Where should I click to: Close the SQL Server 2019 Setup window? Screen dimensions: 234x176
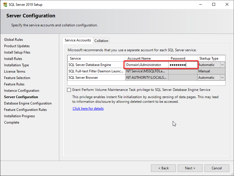pyautogui.click(x=227, y=4)
